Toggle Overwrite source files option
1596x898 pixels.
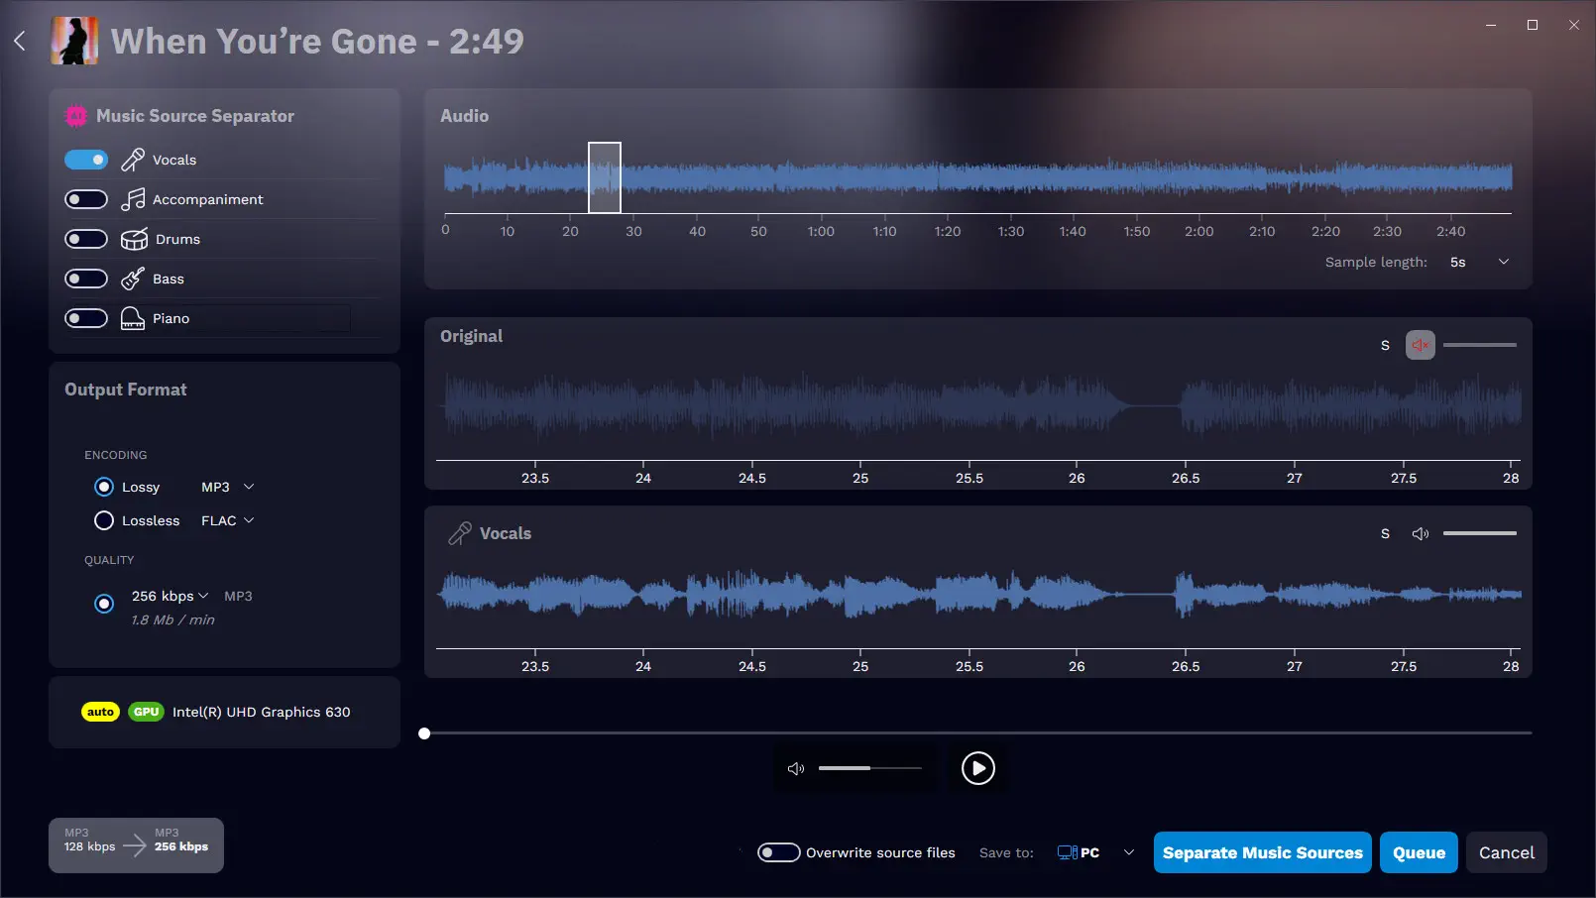click(779, 851)
